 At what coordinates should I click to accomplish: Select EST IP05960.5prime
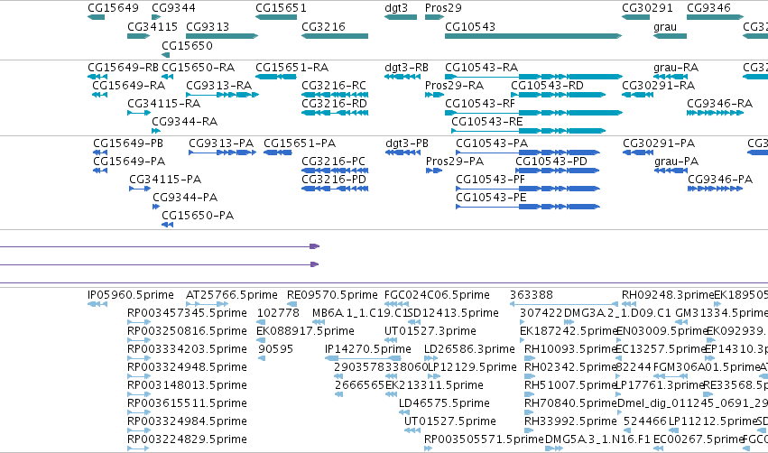[x=97, y=304]
